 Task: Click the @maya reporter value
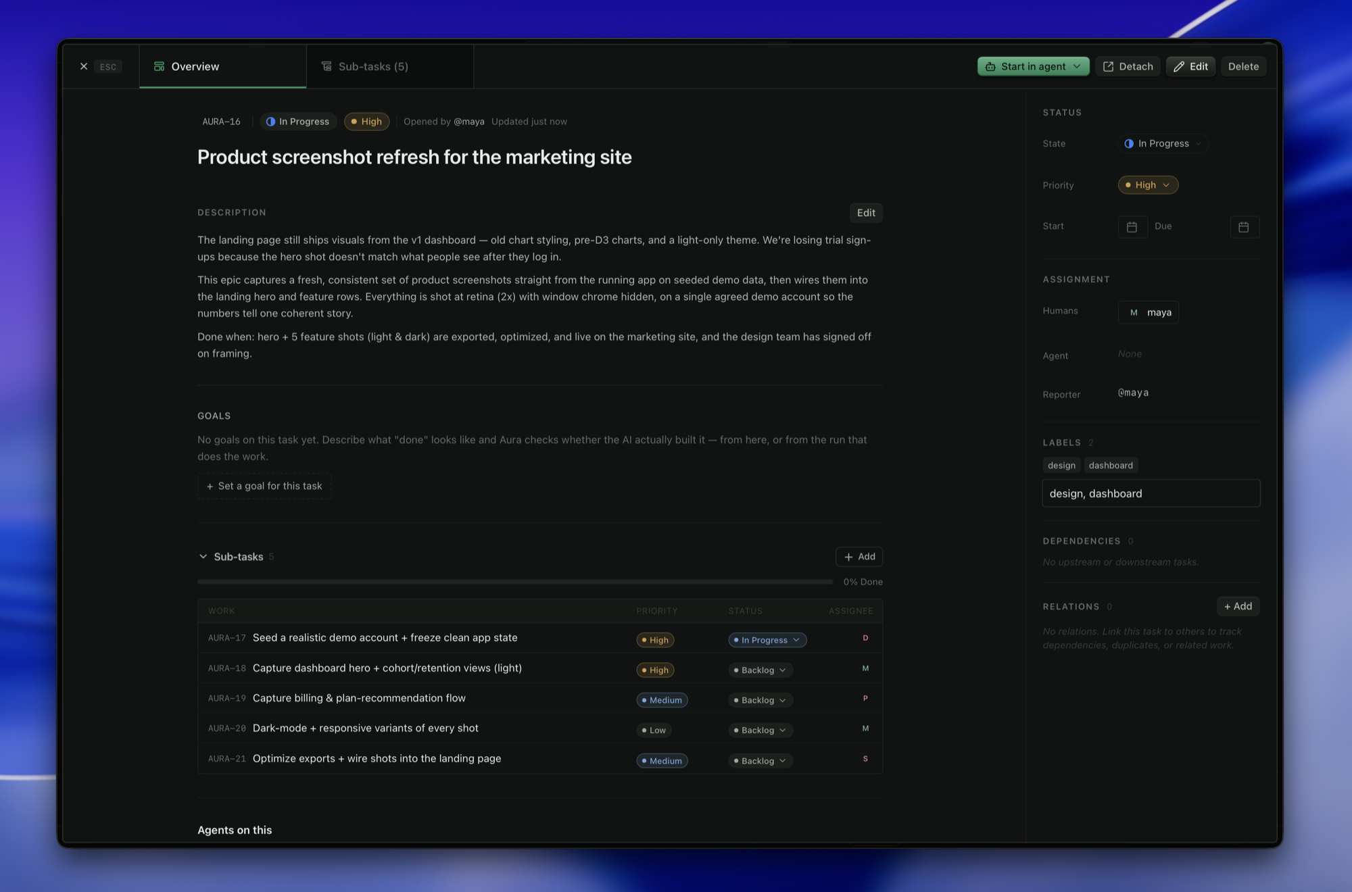click(1133, 393)
